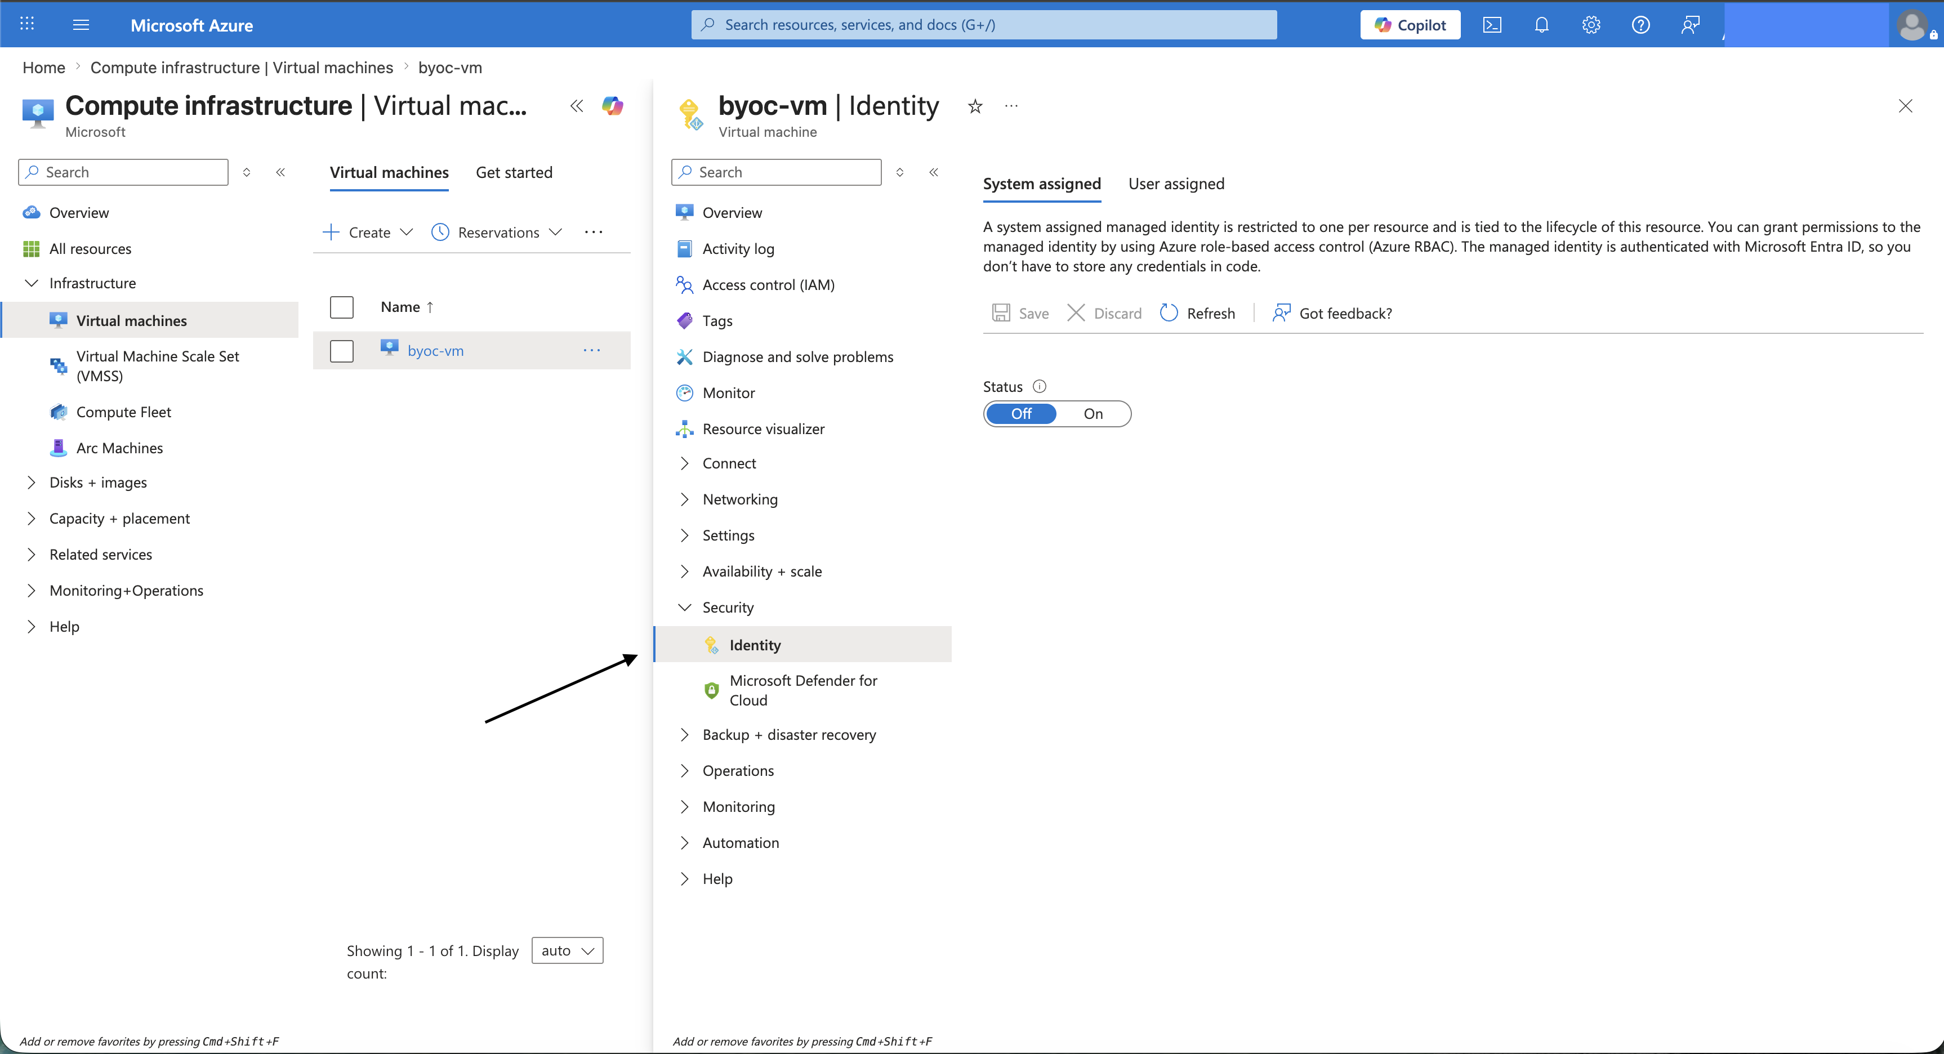Viewport: 1944px width, 1054px height.
Task: Expand Help in Compute infrastructure menu
Action: pos(31,627)
